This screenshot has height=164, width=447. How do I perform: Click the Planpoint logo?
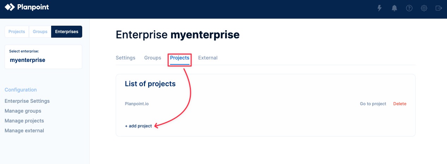coord(27,7)
